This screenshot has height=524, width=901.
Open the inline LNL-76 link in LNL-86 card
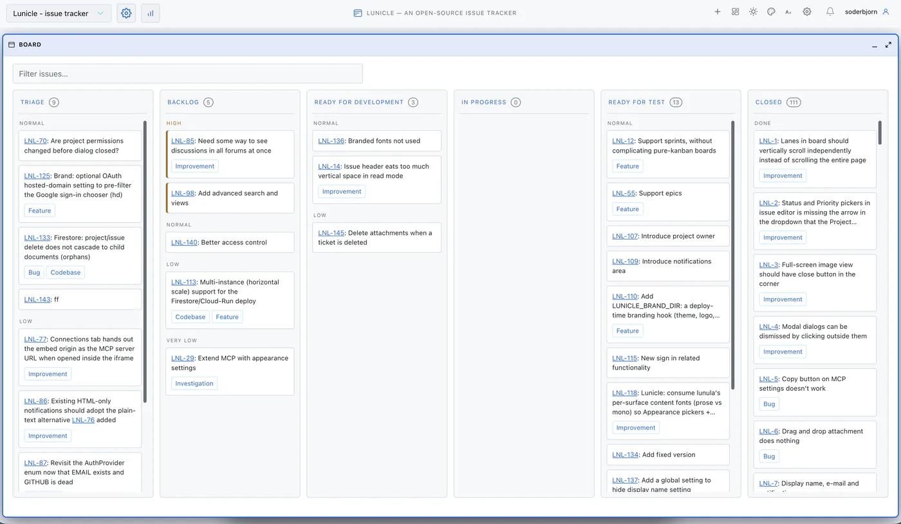point(83,420)
